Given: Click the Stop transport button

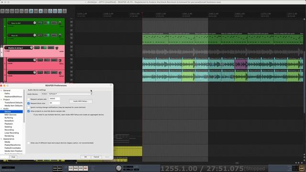Looking at the screenshot, I should tap(81, 168).
